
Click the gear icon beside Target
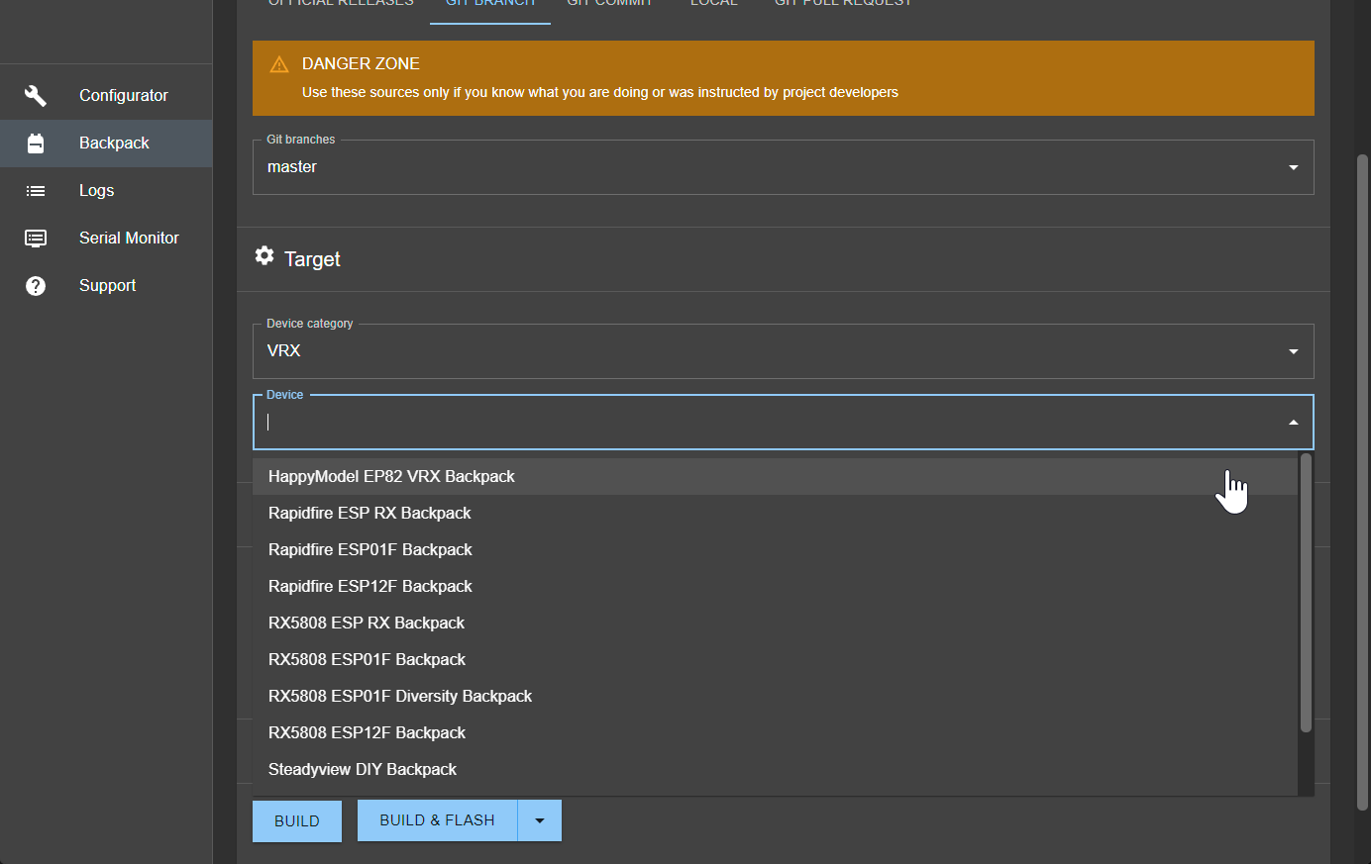tap(264, 255)
